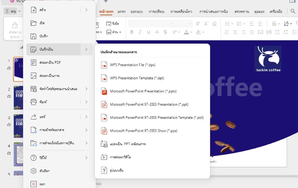
Task: Click the Increase font size icon
Action: pos(198,24)
